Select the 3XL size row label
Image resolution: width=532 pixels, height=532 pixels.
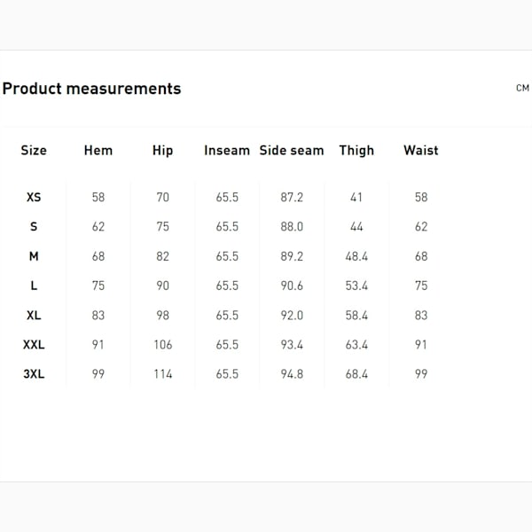pyautogui.click(x=34, y=374)
